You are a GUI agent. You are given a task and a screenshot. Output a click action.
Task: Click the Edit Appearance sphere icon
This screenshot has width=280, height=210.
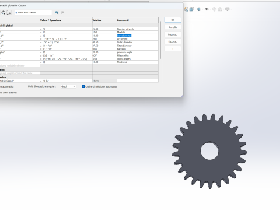point(214,9)
